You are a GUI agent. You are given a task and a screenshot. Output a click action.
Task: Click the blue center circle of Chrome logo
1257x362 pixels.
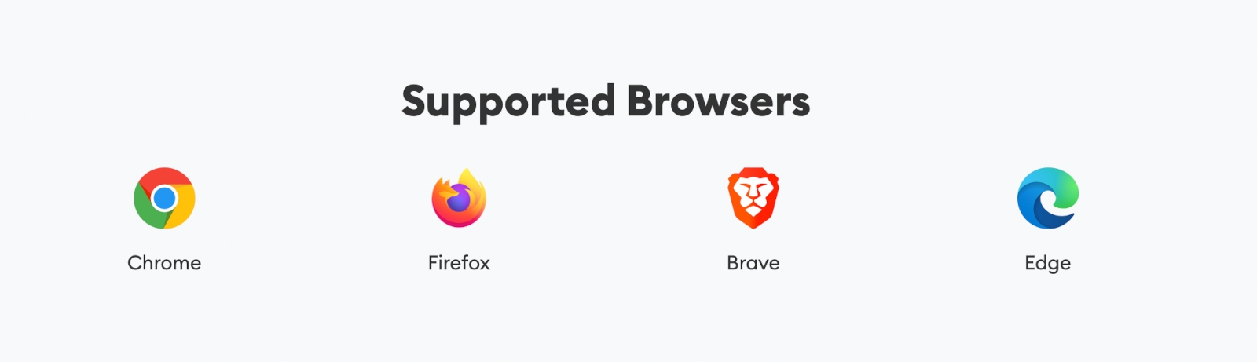pyautogui.click(x=164, y=198)
